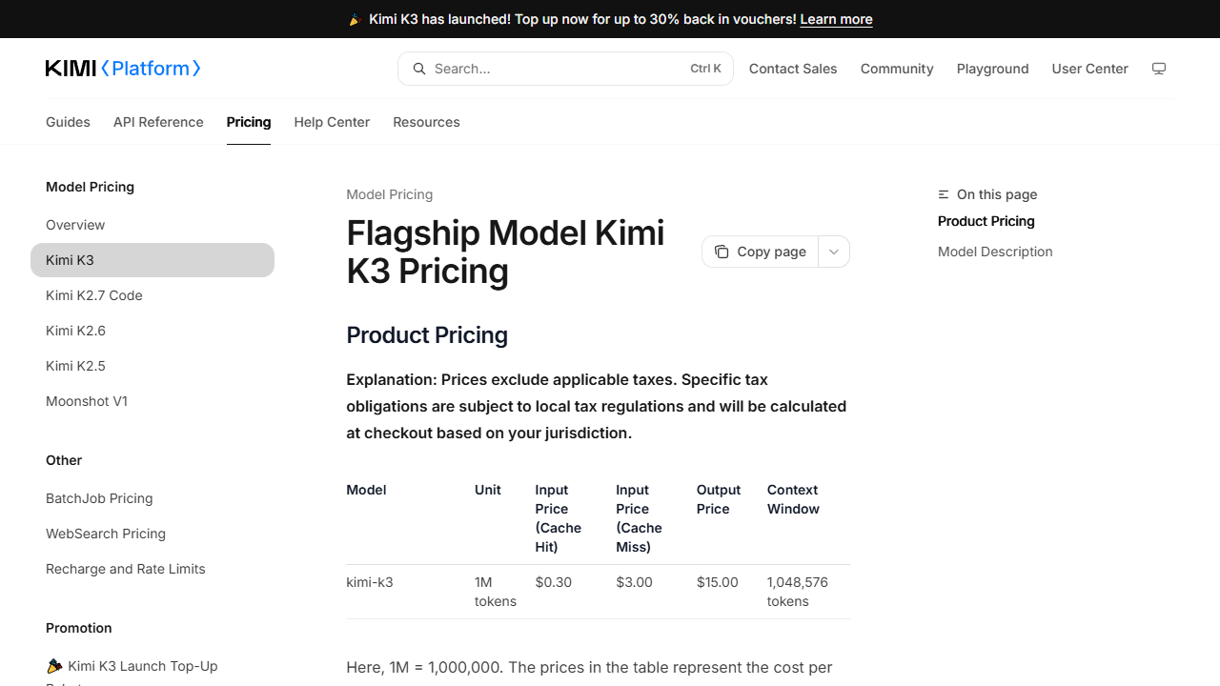This screenshot has height=686, width=1220.
Task: Select the Pricing tab
Action: click(249, 122)
